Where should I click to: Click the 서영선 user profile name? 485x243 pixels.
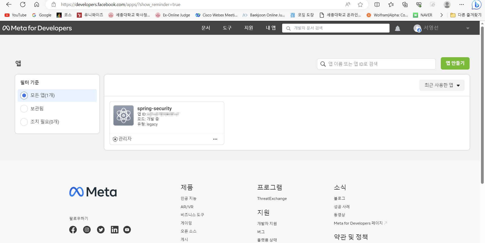431,28
